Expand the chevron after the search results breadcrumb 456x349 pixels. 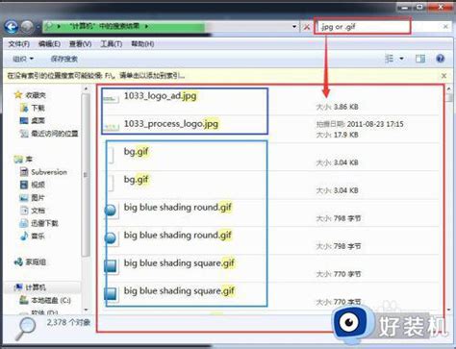[x=146, y=26]
